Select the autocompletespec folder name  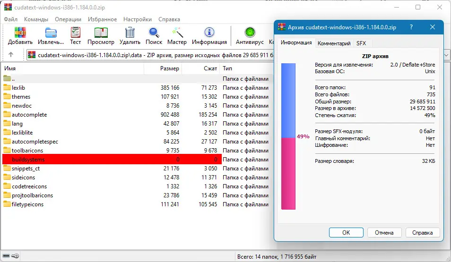35,141
